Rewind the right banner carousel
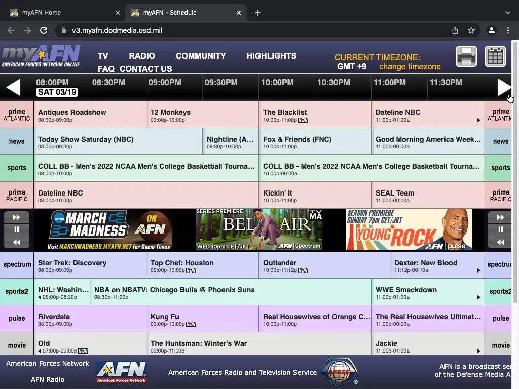This screenshot has height=389, width=519. pos(500,242)
